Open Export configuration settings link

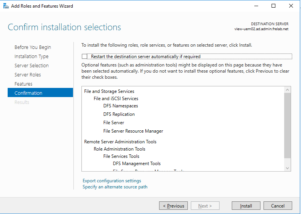pyautogui.click(x=112, y=181)
